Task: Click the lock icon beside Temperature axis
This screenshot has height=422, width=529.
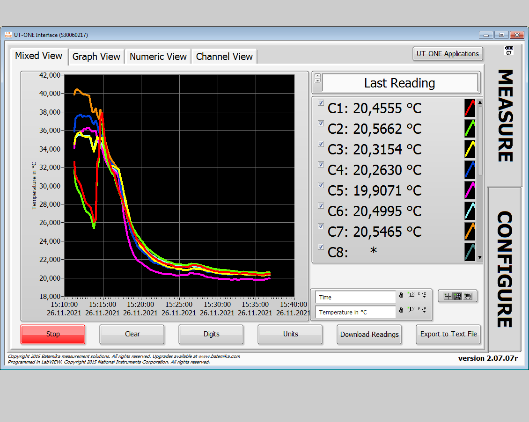Action: [401, 310]
